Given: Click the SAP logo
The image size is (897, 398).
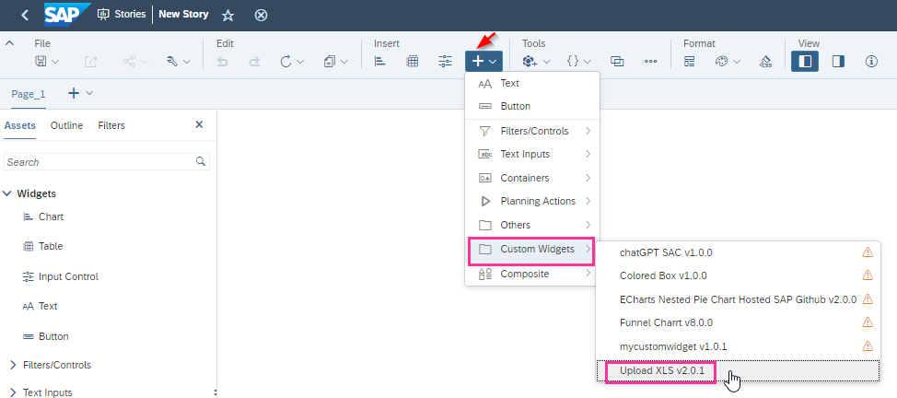Looking at the screenshot, I should pyautogui.click(x=67, y=15).
